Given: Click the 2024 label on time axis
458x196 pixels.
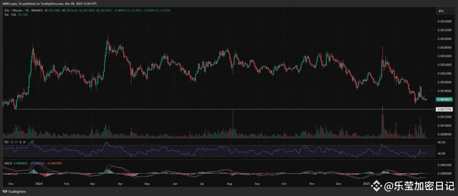Looking at the screenshot, I should pyautogui.click(x=39, y=185).
